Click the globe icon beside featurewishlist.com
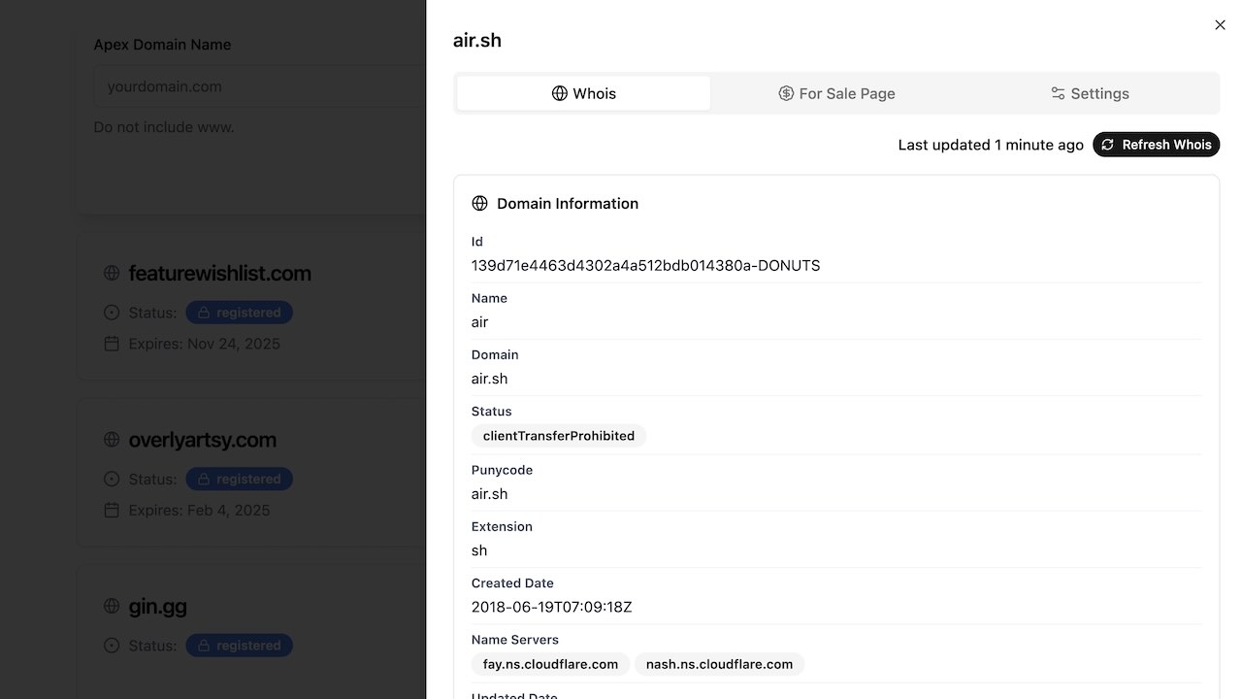Image resolution: width=1242 pixels, height=699 pixels. pos(111,273)
